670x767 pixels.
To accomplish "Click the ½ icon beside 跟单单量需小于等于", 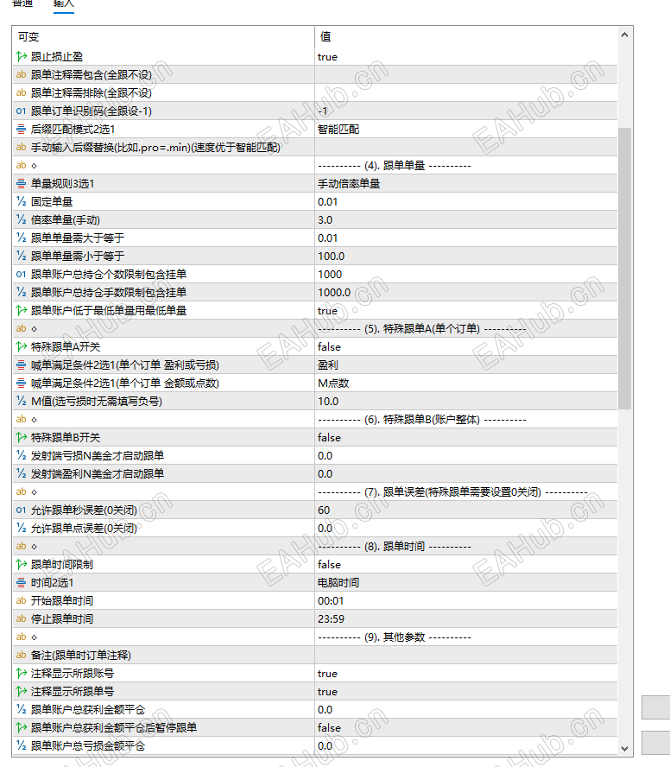I will [x=21, y=256].
